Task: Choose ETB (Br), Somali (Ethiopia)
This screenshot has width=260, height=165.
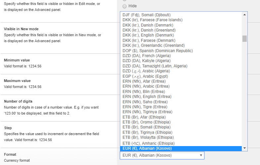Action: pyautogui.click(x=181, y=127)
